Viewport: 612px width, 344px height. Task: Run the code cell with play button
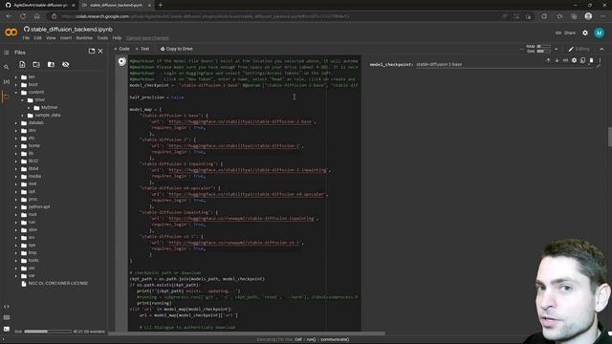(x=121, y=61)
